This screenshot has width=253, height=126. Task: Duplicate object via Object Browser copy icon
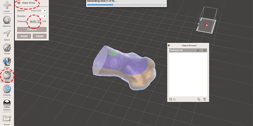pyautogui.click(x=199, y=99)
